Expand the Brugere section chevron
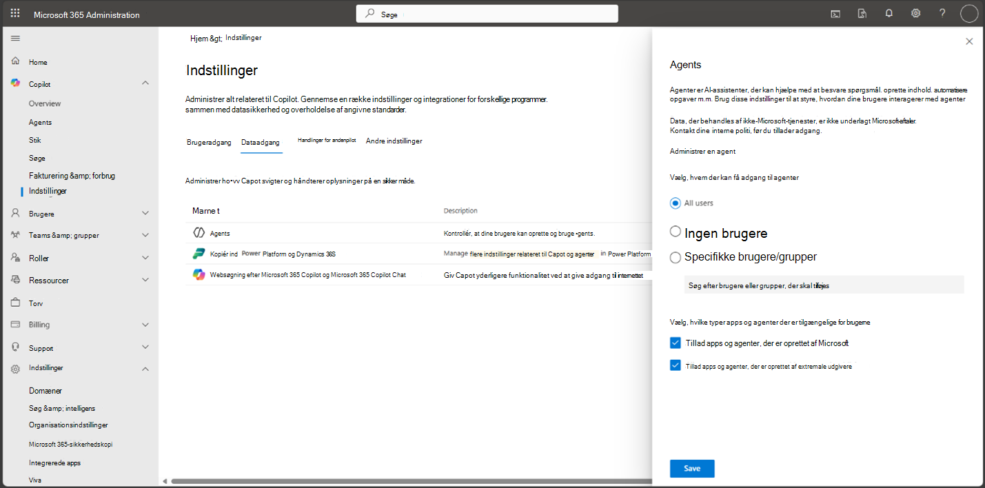Screen dimensions: 985x488 click(145, 214)
